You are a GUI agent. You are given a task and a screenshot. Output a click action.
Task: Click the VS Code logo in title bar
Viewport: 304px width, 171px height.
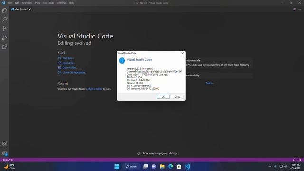pyautogui.click(x=3, y=3)
